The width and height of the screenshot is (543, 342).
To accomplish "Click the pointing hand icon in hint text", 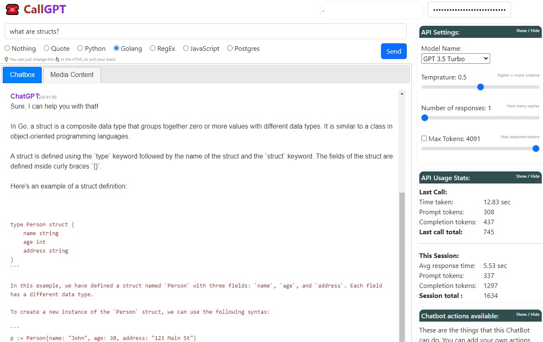I will (57, 59).
